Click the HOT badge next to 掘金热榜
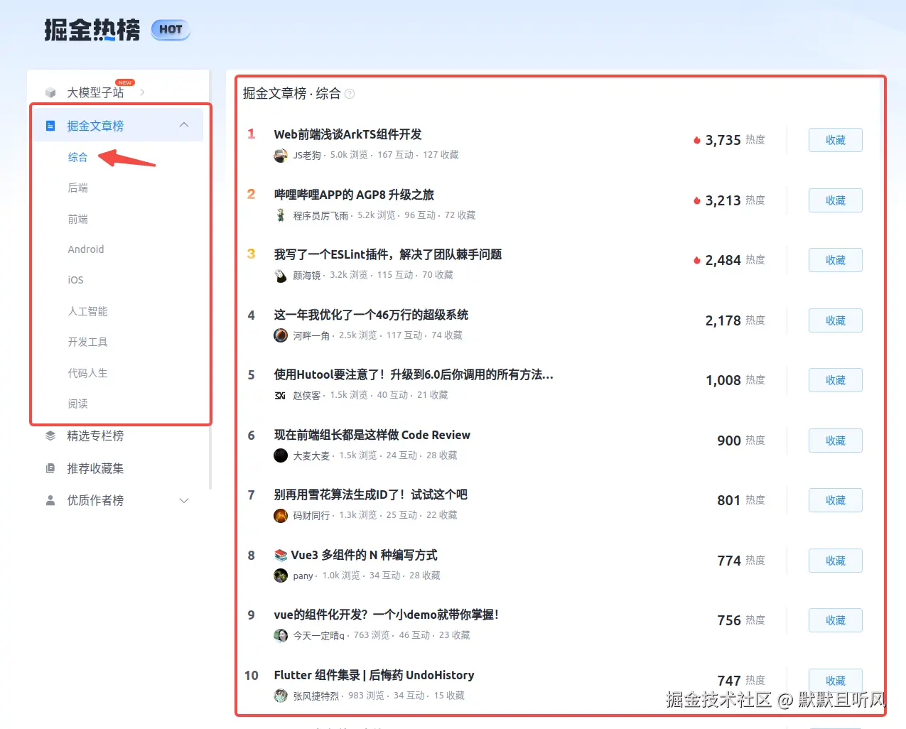906x729 pixels. (171, 29)
